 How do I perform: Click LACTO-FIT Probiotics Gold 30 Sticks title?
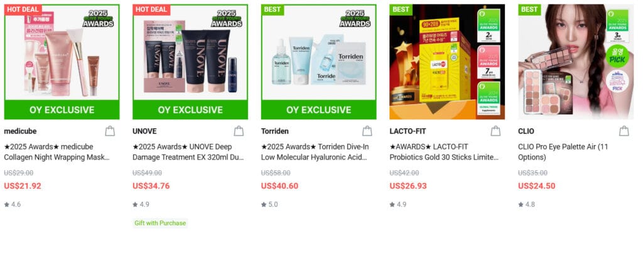coord(444,152)
